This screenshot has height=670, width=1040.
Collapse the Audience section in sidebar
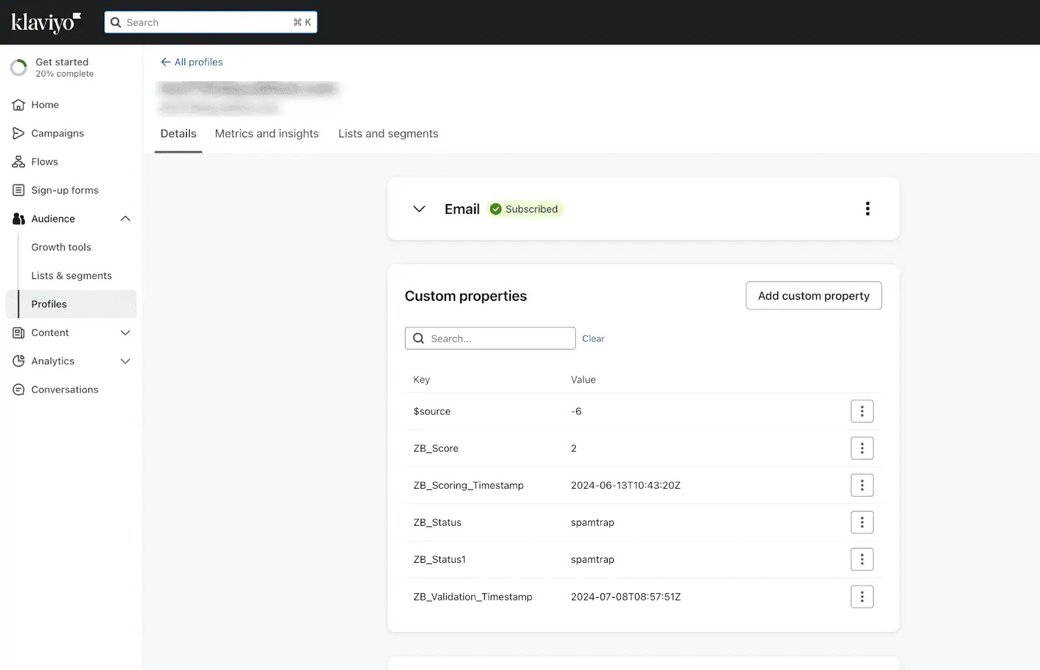[125, 218]
